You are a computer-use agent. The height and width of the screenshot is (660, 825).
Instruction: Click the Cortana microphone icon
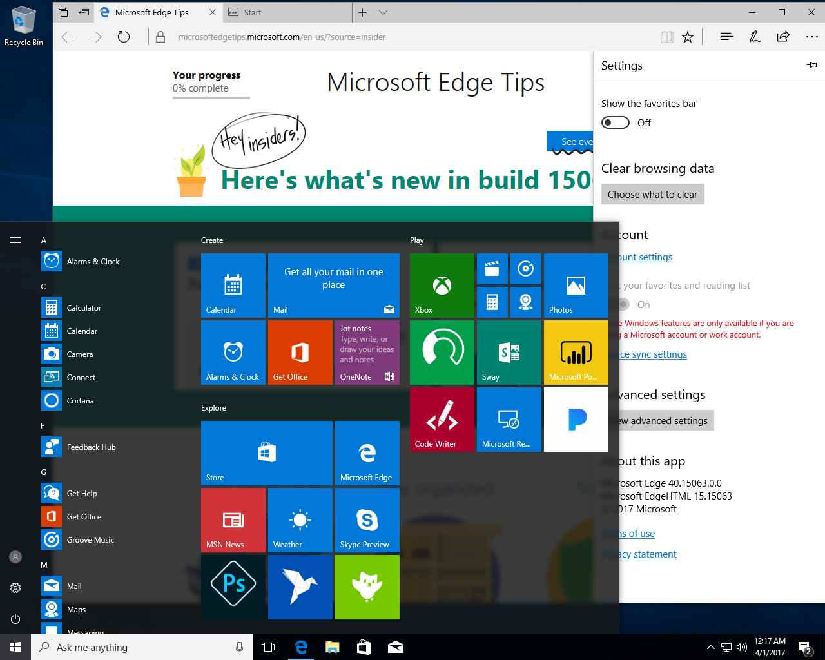click(239, 647)
